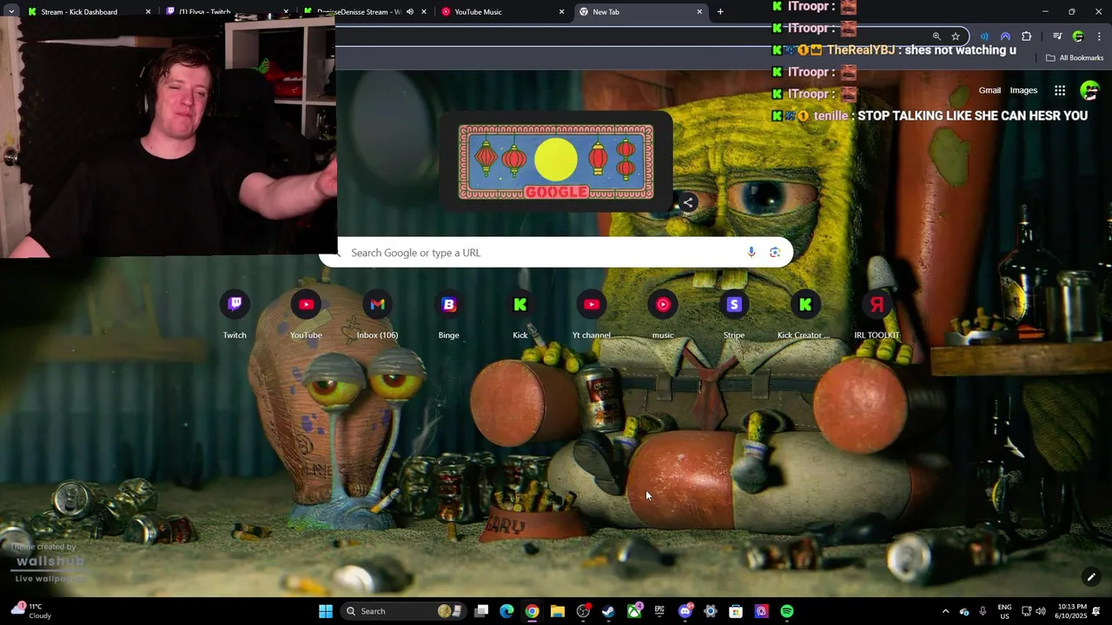Open the Kick Creator shortcut tile
1112x625 pixels.
[804, 313]
